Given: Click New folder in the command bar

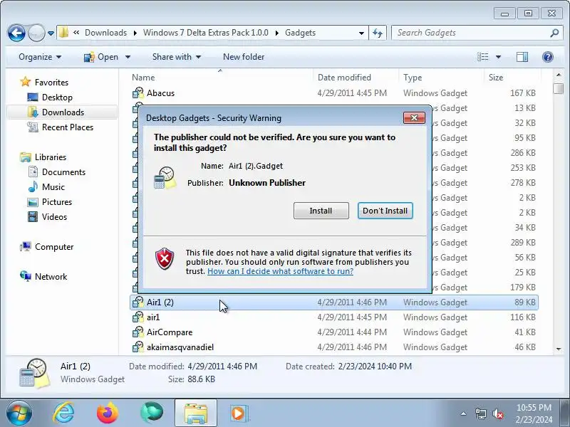Looking at the screenshot, I should click(x=244, y=57).
